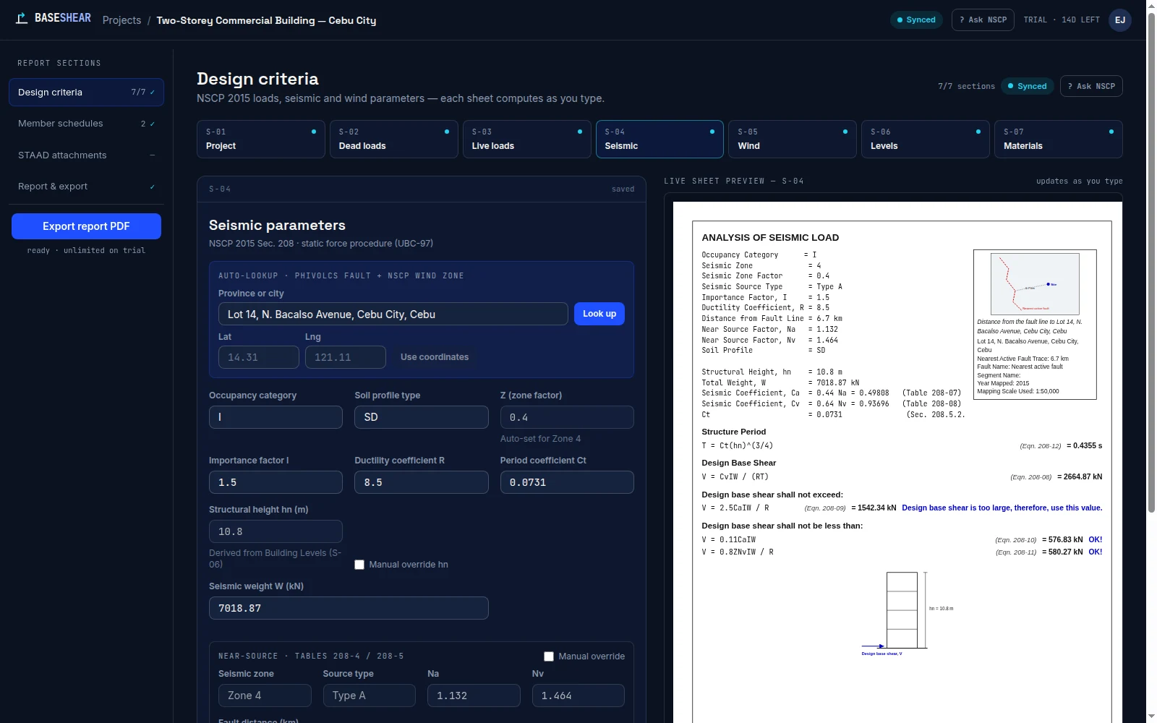Click the fault map thumbnail in preview
The height and width of the screenshot is (723, 1157).
pos(1035,283)
